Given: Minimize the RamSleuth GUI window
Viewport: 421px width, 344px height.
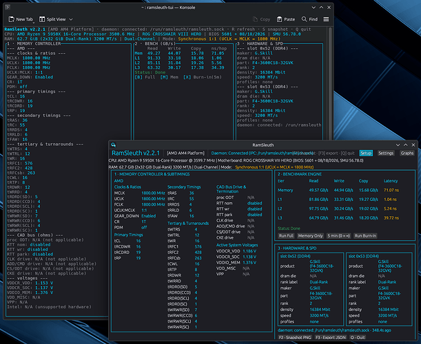Looking at the screenshot, I should coord(398,144).
